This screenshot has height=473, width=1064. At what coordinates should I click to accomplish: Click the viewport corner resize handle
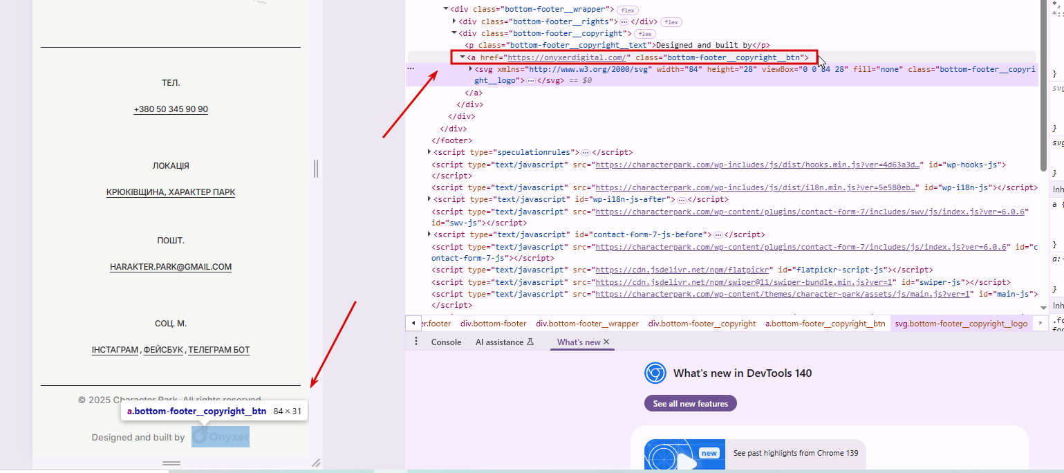316,463
